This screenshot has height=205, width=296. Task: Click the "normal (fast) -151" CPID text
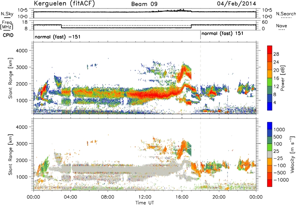pos(58,37)
